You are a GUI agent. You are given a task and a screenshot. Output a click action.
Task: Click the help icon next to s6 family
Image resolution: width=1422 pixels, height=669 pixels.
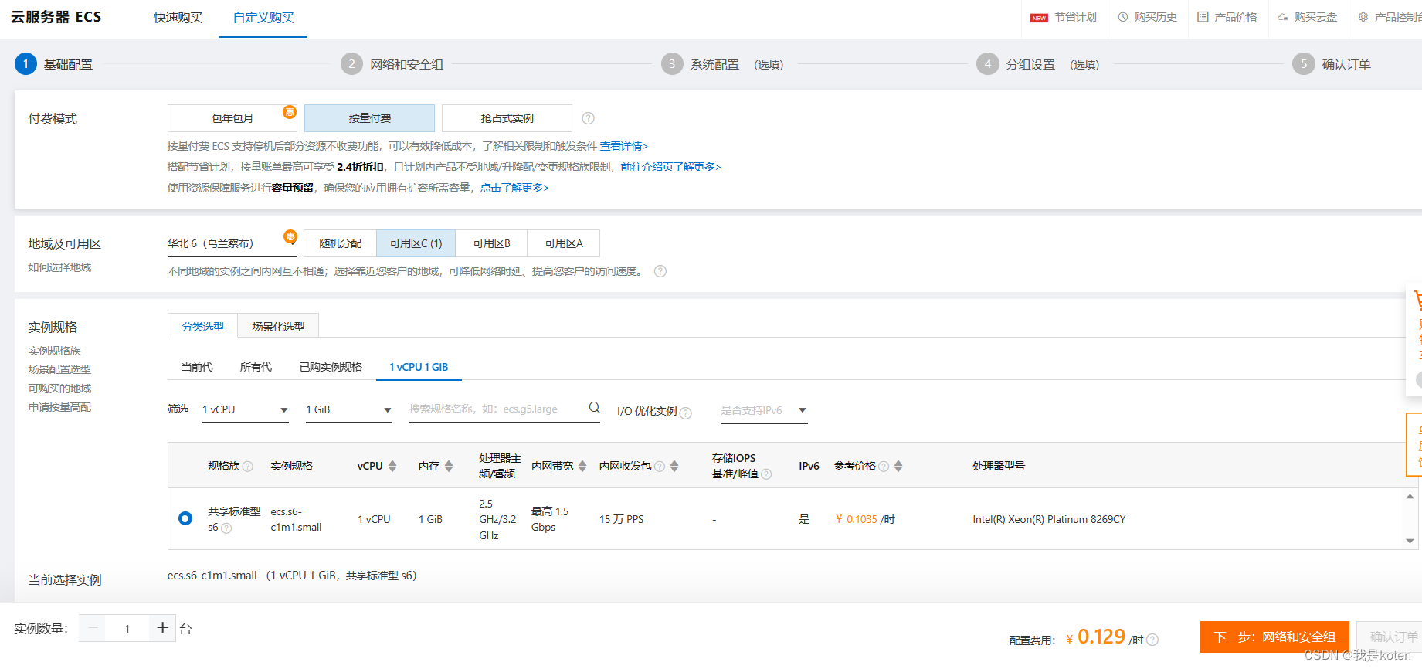[x=226, y=528]
